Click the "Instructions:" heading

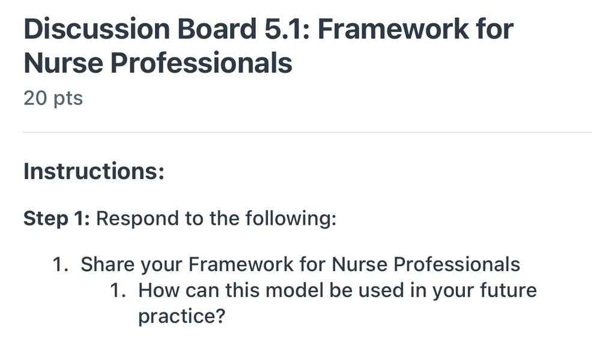pyautogui.click(x=94, y=171)
